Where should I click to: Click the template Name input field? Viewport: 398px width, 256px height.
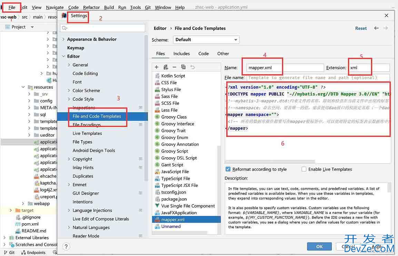285,68
